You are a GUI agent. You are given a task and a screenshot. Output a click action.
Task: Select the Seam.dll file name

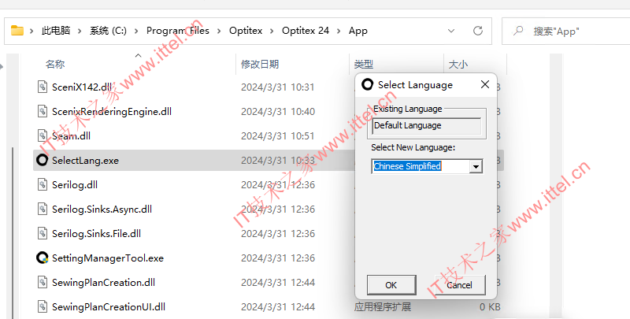pyautogui.click(x=71, y=135)
